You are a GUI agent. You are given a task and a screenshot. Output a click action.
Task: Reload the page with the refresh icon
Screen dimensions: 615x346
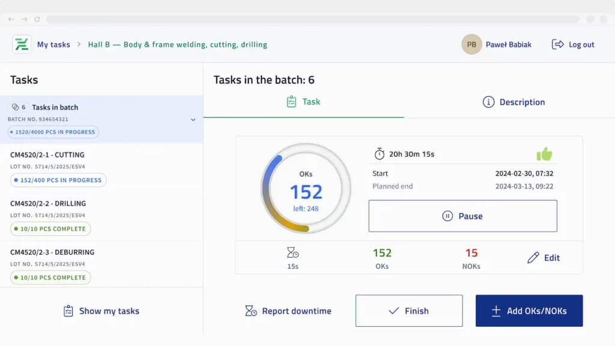tap(37, 19)
